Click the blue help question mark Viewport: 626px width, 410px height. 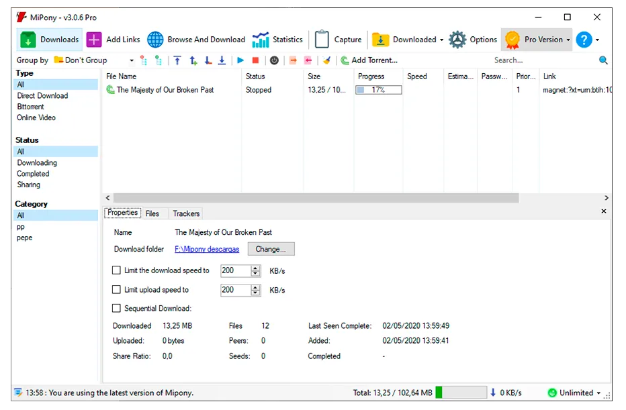tap(584, 40)
